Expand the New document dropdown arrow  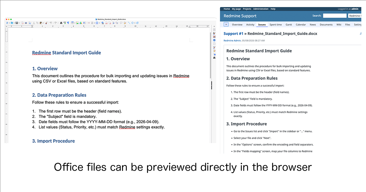pyautogui.click(x=9, y=23)
